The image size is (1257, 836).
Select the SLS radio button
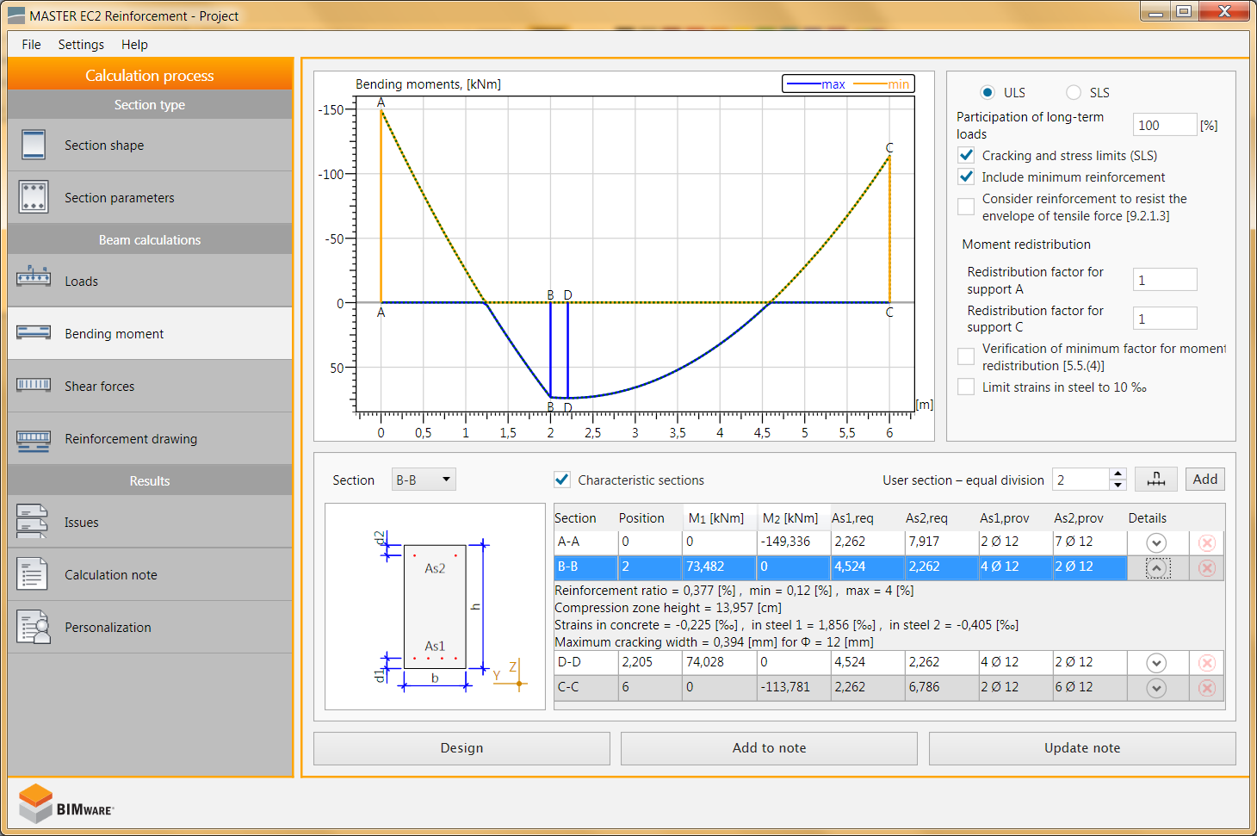pos(1074,92)
